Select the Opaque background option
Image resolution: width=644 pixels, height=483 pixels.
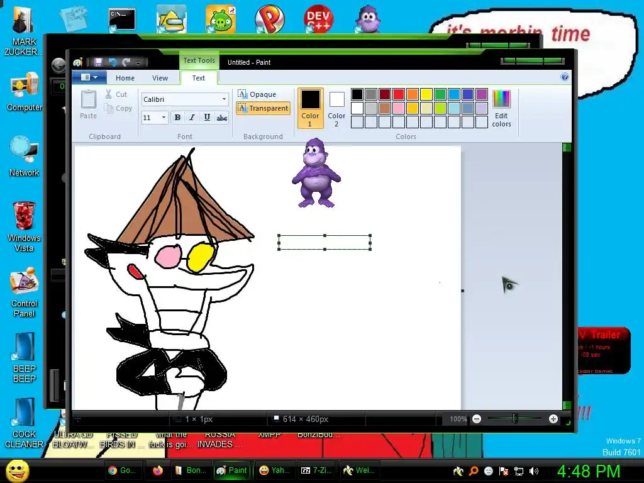point(257,94)
